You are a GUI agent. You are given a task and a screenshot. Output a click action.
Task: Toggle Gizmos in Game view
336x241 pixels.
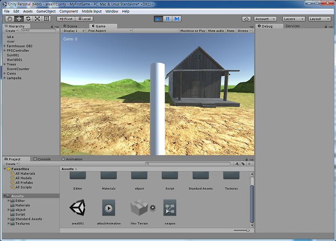click(243, 31)
